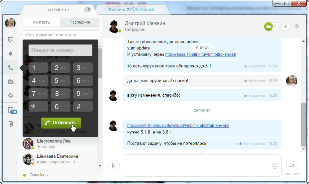This screenshot has height=184, width=309.
Task: Open the cloud disk icon in sidebar
Action: tap(11, 82)
